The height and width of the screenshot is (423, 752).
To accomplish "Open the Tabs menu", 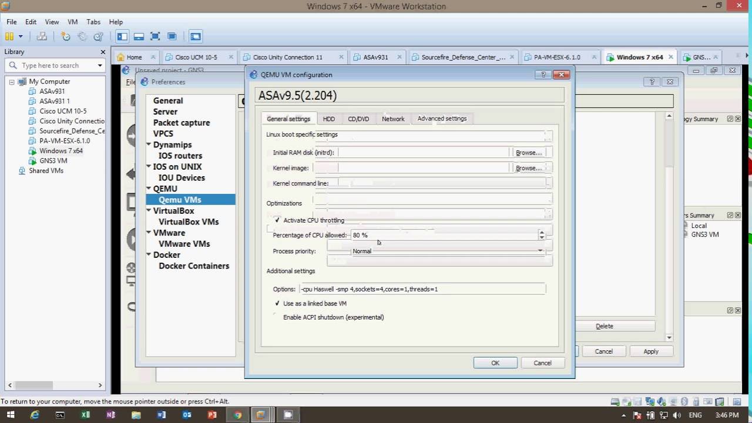I will tap(93, 22).
